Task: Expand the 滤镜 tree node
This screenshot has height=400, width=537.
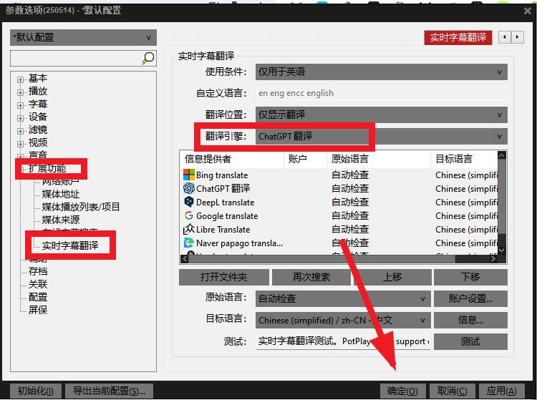Action: click(20, 131)
